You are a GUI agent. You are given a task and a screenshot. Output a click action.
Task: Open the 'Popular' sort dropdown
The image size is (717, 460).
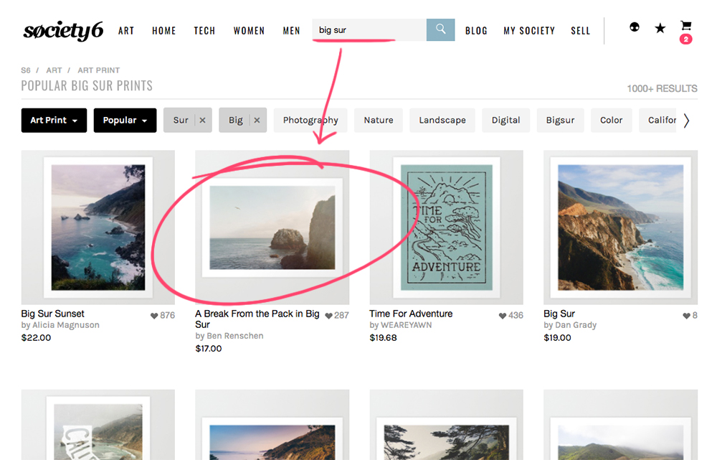(x=125, y=120)
